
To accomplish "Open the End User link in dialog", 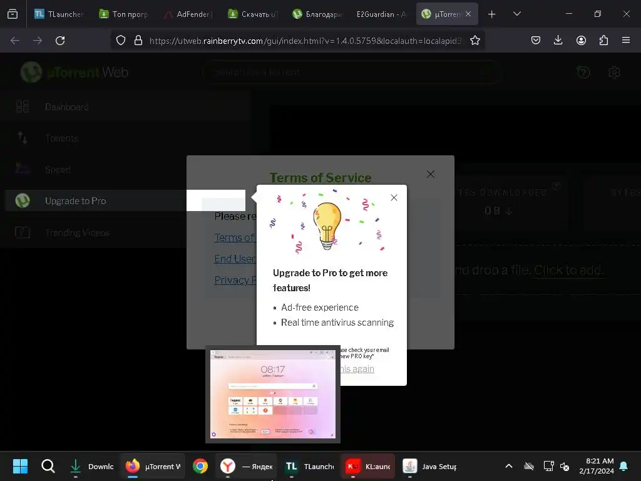I will point(235,259).
